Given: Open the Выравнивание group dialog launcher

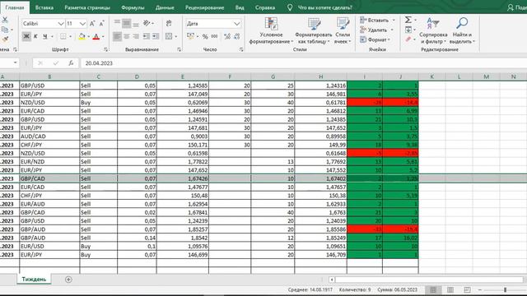Looking at the screenshot, I should click(180, 49).
